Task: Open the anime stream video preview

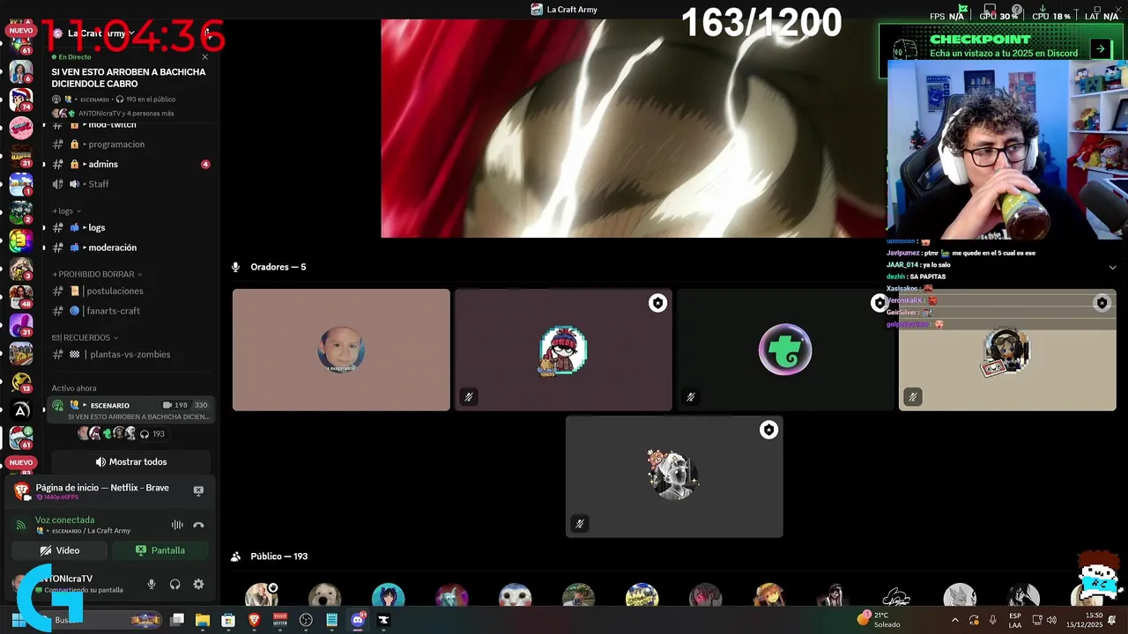Action: pyautogui.click(x=634, y=129)
